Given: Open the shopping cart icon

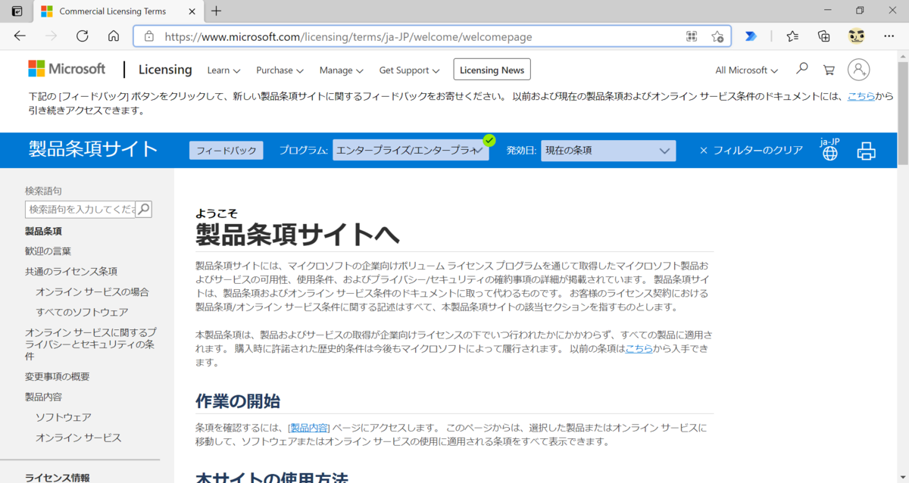Looking at the screenshot, I should 829,70.
